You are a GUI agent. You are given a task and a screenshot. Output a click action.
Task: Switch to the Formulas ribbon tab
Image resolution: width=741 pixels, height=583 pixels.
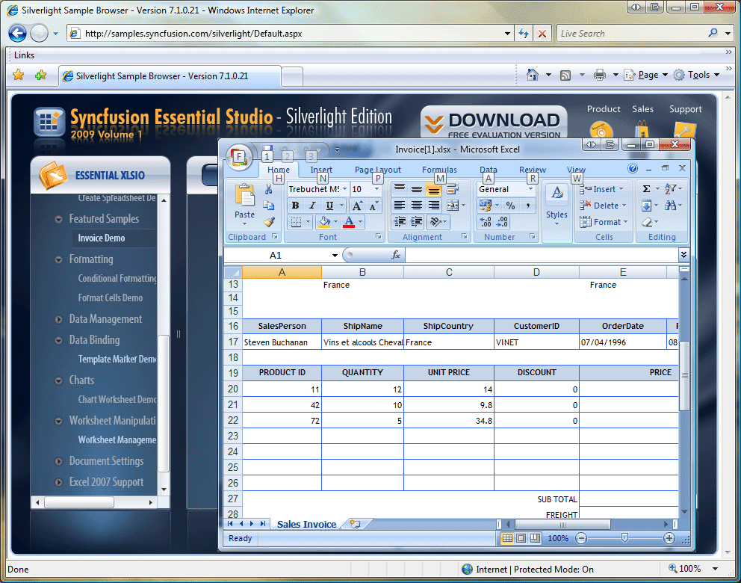pyautogui.click(x=439, y=170)
